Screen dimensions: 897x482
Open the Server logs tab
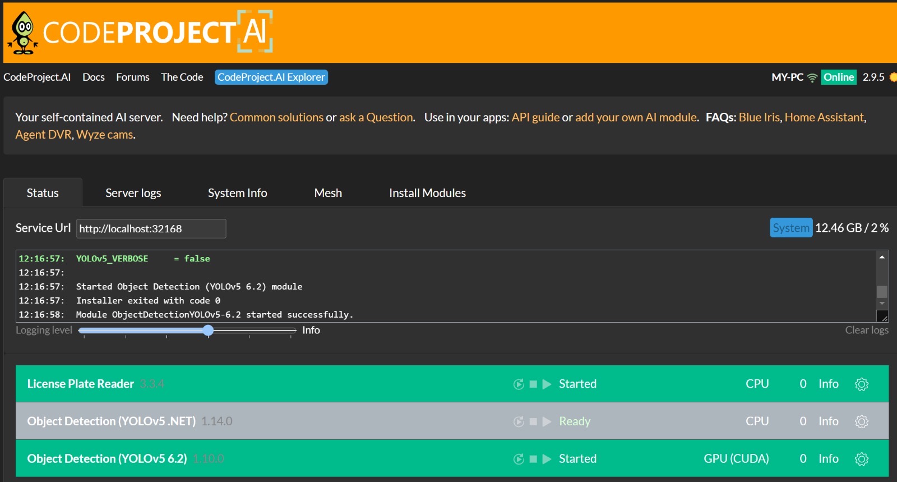[133, 193]
